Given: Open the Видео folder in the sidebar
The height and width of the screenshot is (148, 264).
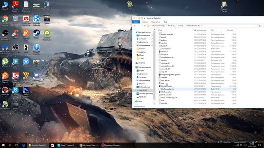Looking at the screenshot, I should point(140,71).
